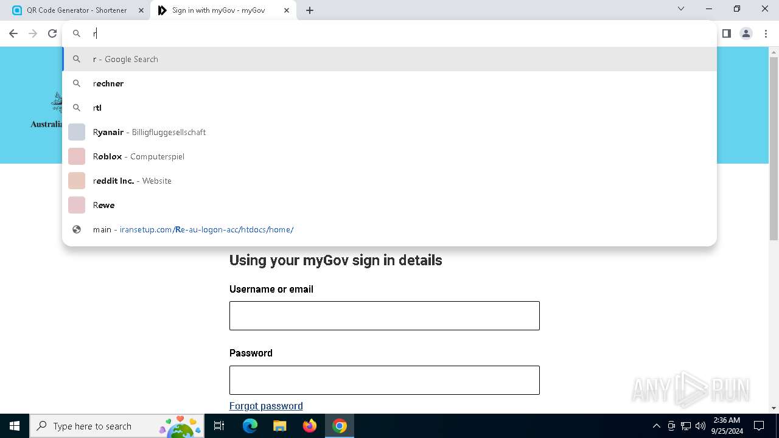Focus the Username or email field
The width and height of the screenshot is (779, 438).
(x=385, y=316)
